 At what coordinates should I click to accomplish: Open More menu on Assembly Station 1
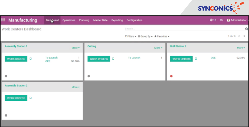(x=76, y=48)
